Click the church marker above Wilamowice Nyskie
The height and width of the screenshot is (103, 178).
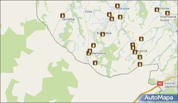(167, 13)
